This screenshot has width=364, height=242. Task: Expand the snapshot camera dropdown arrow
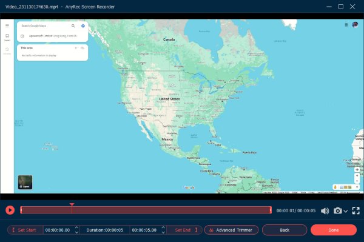point(345,211)
